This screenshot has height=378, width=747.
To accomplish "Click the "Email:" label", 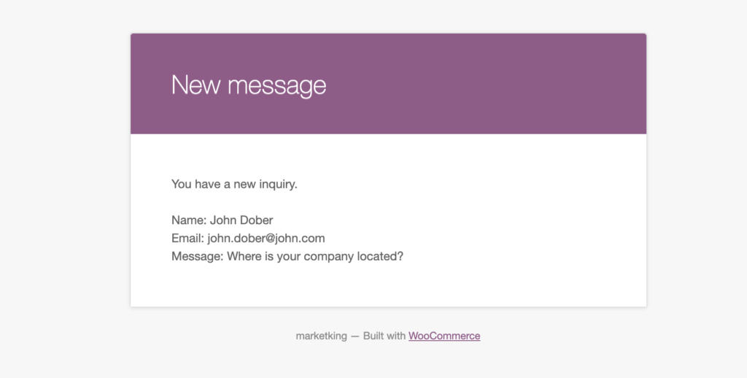I will coord(187,239).
